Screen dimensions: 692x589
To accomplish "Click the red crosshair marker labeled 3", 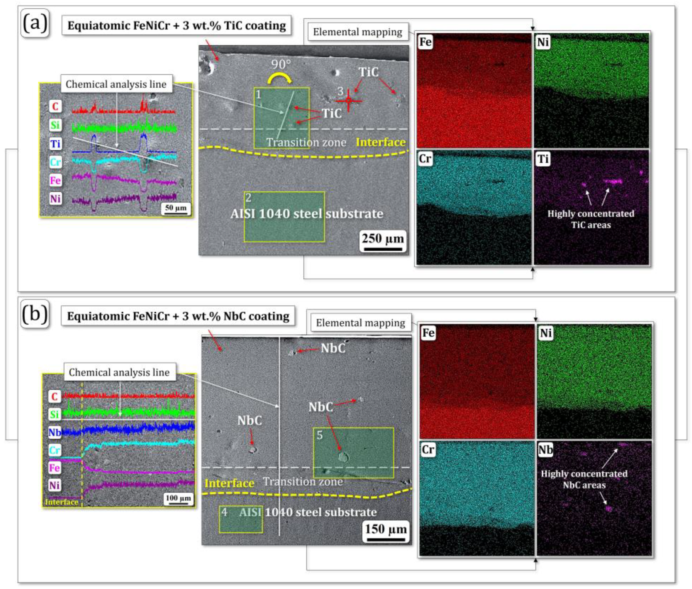I will [x=348, y=100].
